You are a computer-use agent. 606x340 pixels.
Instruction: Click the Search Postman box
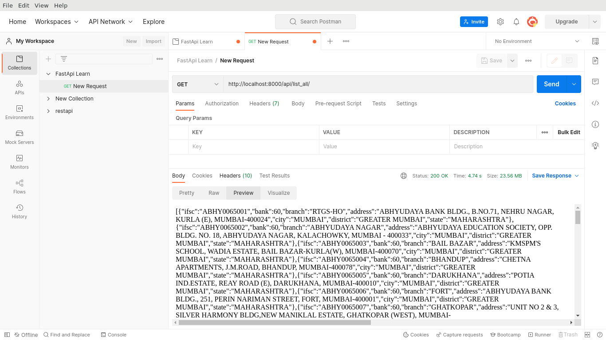(315, 22)
